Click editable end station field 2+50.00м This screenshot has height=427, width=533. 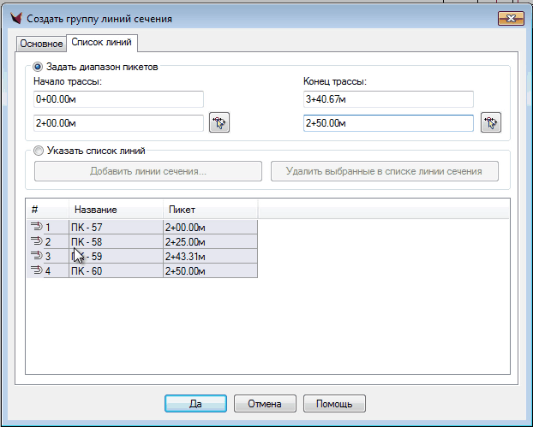click(x=388, y=123)
